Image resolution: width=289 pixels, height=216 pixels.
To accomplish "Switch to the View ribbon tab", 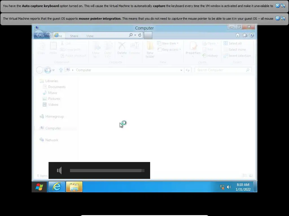I will pyautogui.click(x=90, y=36).
